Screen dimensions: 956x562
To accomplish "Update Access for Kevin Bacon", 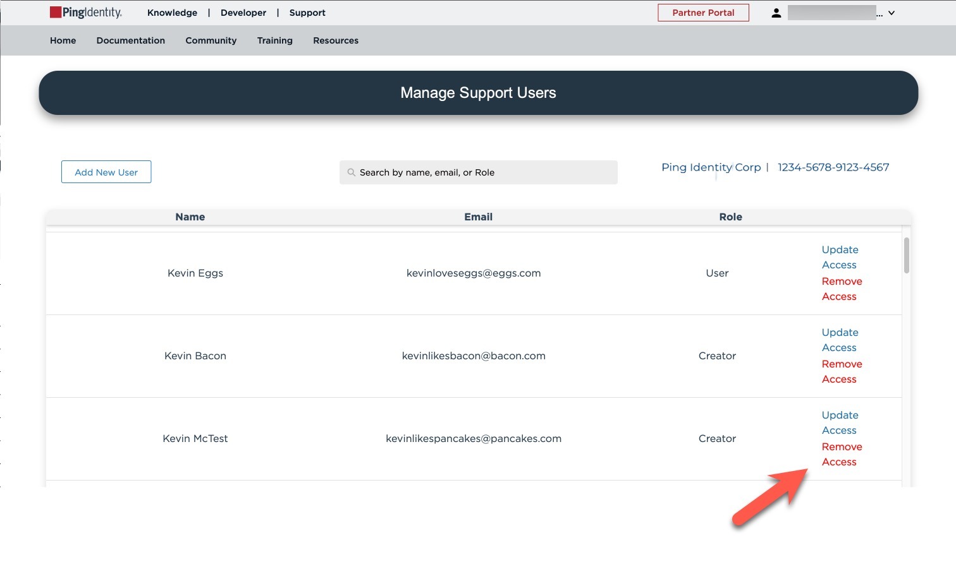I will (840, 340).
